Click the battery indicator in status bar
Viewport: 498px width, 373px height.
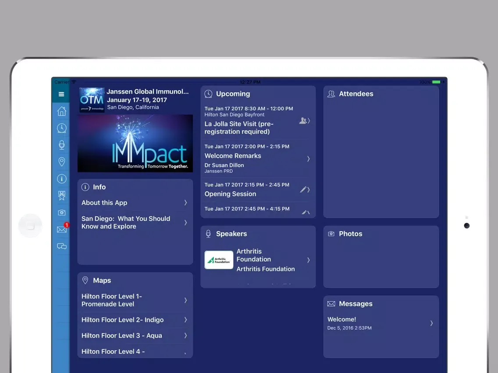(436, 82)
